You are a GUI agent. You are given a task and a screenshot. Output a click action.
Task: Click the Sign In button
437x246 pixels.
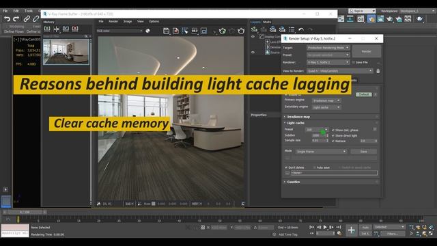click(x=362, y=11)
